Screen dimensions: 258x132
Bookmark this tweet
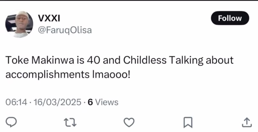[x=188, y=122]
